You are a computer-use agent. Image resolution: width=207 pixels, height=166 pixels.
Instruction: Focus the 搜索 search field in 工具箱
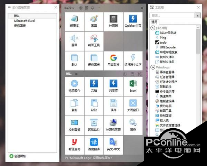(x=172, y=16)
